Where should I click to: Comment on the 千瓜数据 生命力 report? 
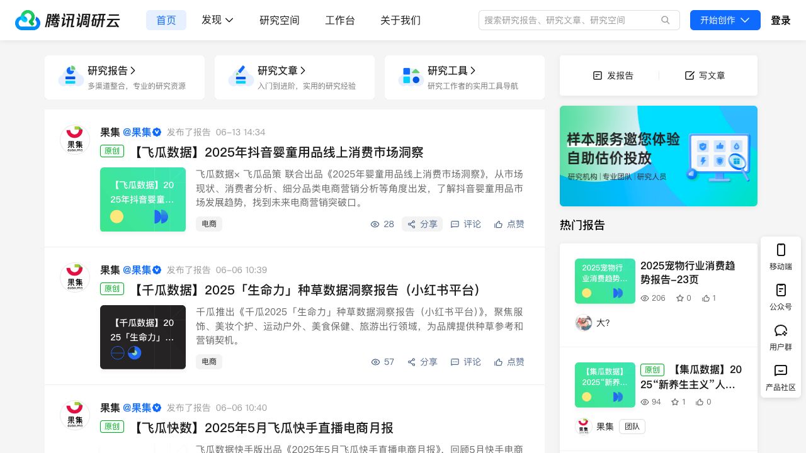click(x=466, y=362)
